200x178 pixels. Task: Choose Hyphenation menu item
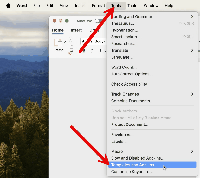(152, 30)
